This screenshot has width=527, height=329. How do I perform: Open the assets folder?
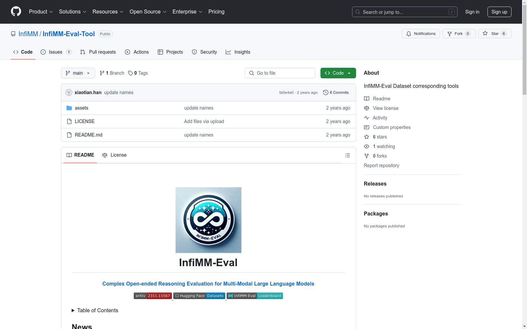point(82,108)
